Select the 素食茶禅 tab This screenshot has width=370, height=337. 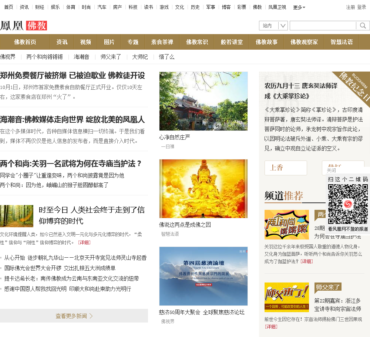point(162,42)
